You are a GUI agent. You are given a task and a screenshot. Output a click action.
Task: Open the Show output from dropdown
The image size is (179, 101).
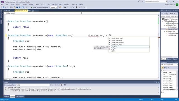(33, 85)
